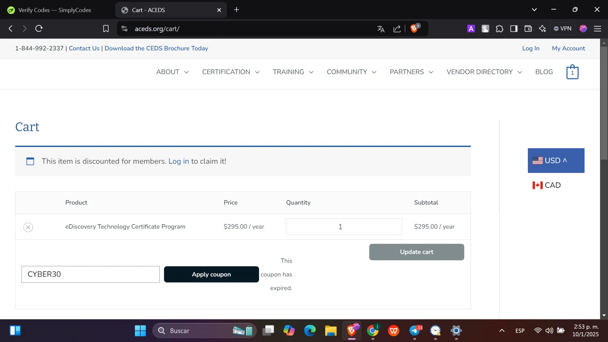Expand the TRAINING menu

click(x=293, y=72)
